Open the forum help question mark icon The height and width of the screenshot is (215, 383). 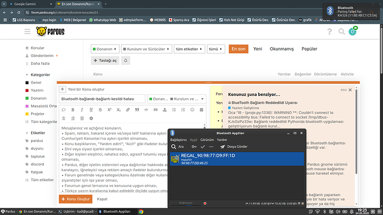[x=330, y=32]
